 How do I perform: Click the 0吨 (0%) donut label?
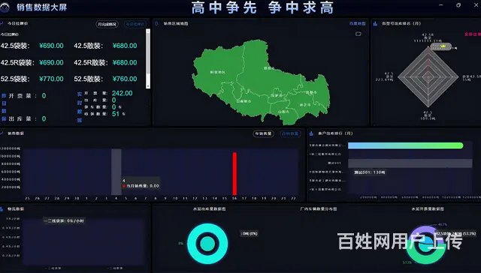[249, 233]
